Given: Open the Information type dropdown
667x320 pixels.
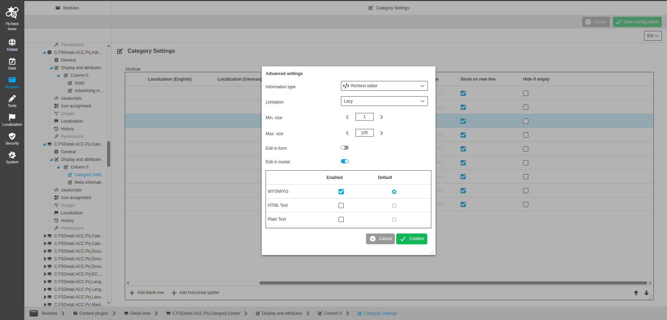Looking at the screenshot, I should (x=384, y=86).
